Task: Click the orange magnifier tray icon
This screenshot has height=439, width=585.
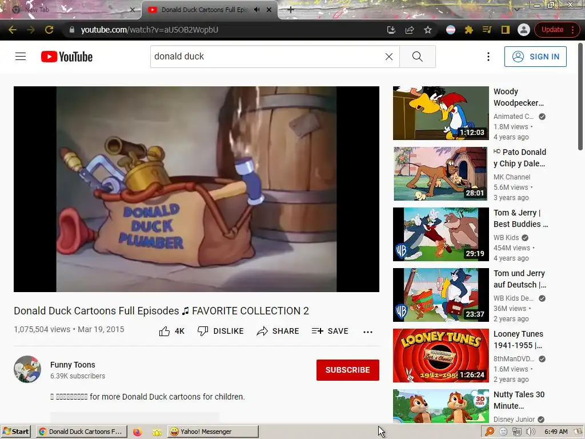Action: [490, 432]
